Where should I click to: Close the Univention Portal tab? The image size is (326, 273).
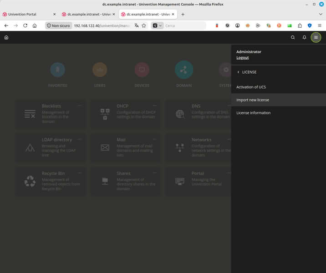(55, 15)
